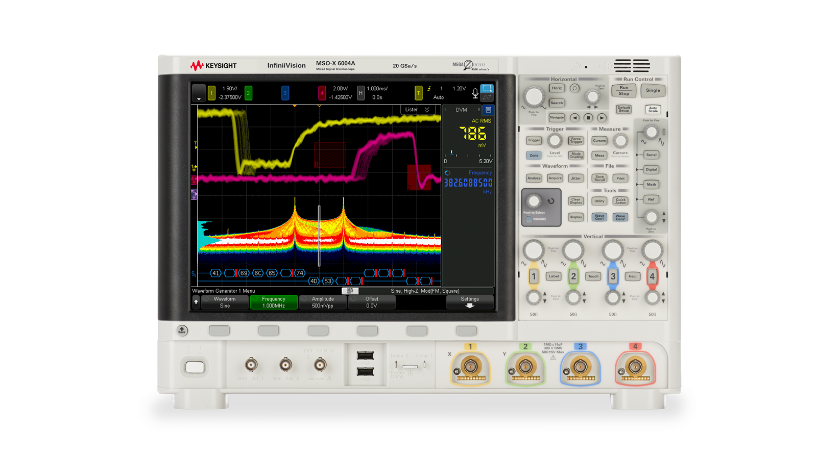Tap the menu up-arrow beside Waveform softkey

196,302
